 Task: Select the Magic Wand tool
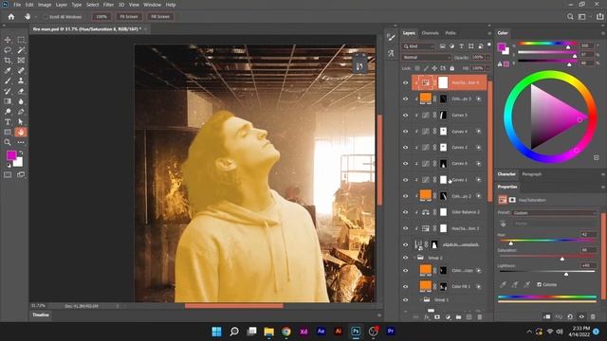coord(21,50)
